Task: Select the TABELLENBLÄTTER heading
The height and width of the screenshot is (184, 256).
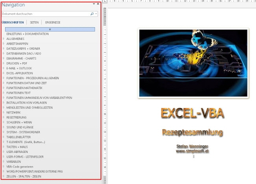Action: pyautogui.click(x=19, y=137)
